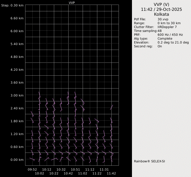Click the IIRDoppler 7 clutter filter value
Image resolution: width=191 pixels, height=177 pixels.
[x=167, y=27]
